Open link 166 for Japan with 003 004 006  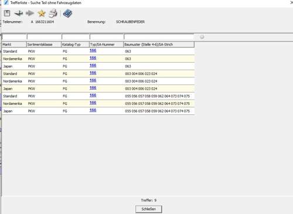click(x=93, y=88)
